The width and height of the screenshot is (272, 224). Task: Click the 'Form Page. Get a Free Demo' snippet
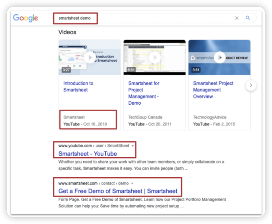click(142, 203)
